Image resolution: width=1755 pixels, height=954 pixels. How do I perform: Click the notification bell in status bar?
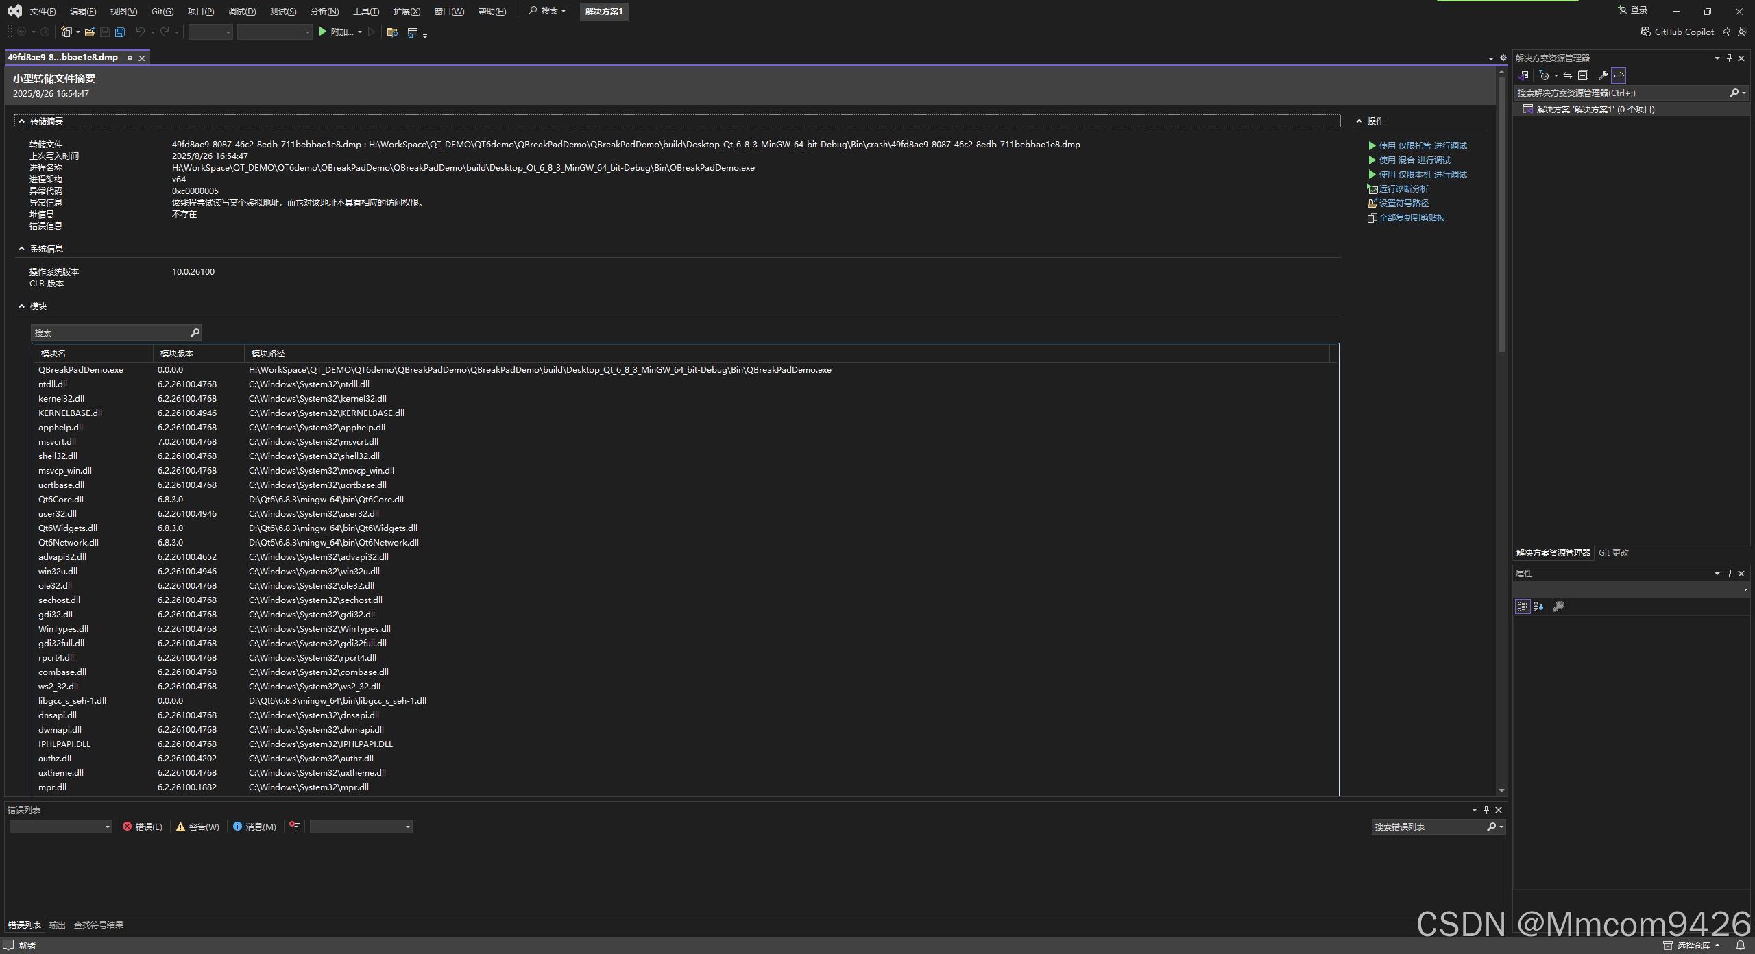(x=1740, y=945)
